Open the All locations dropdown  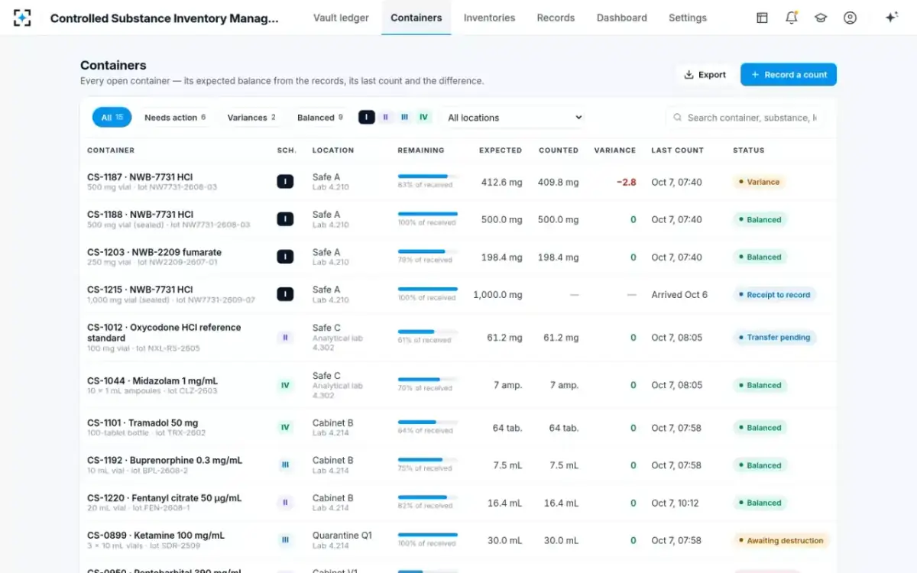pyautogui.click(x=514, y=117)
